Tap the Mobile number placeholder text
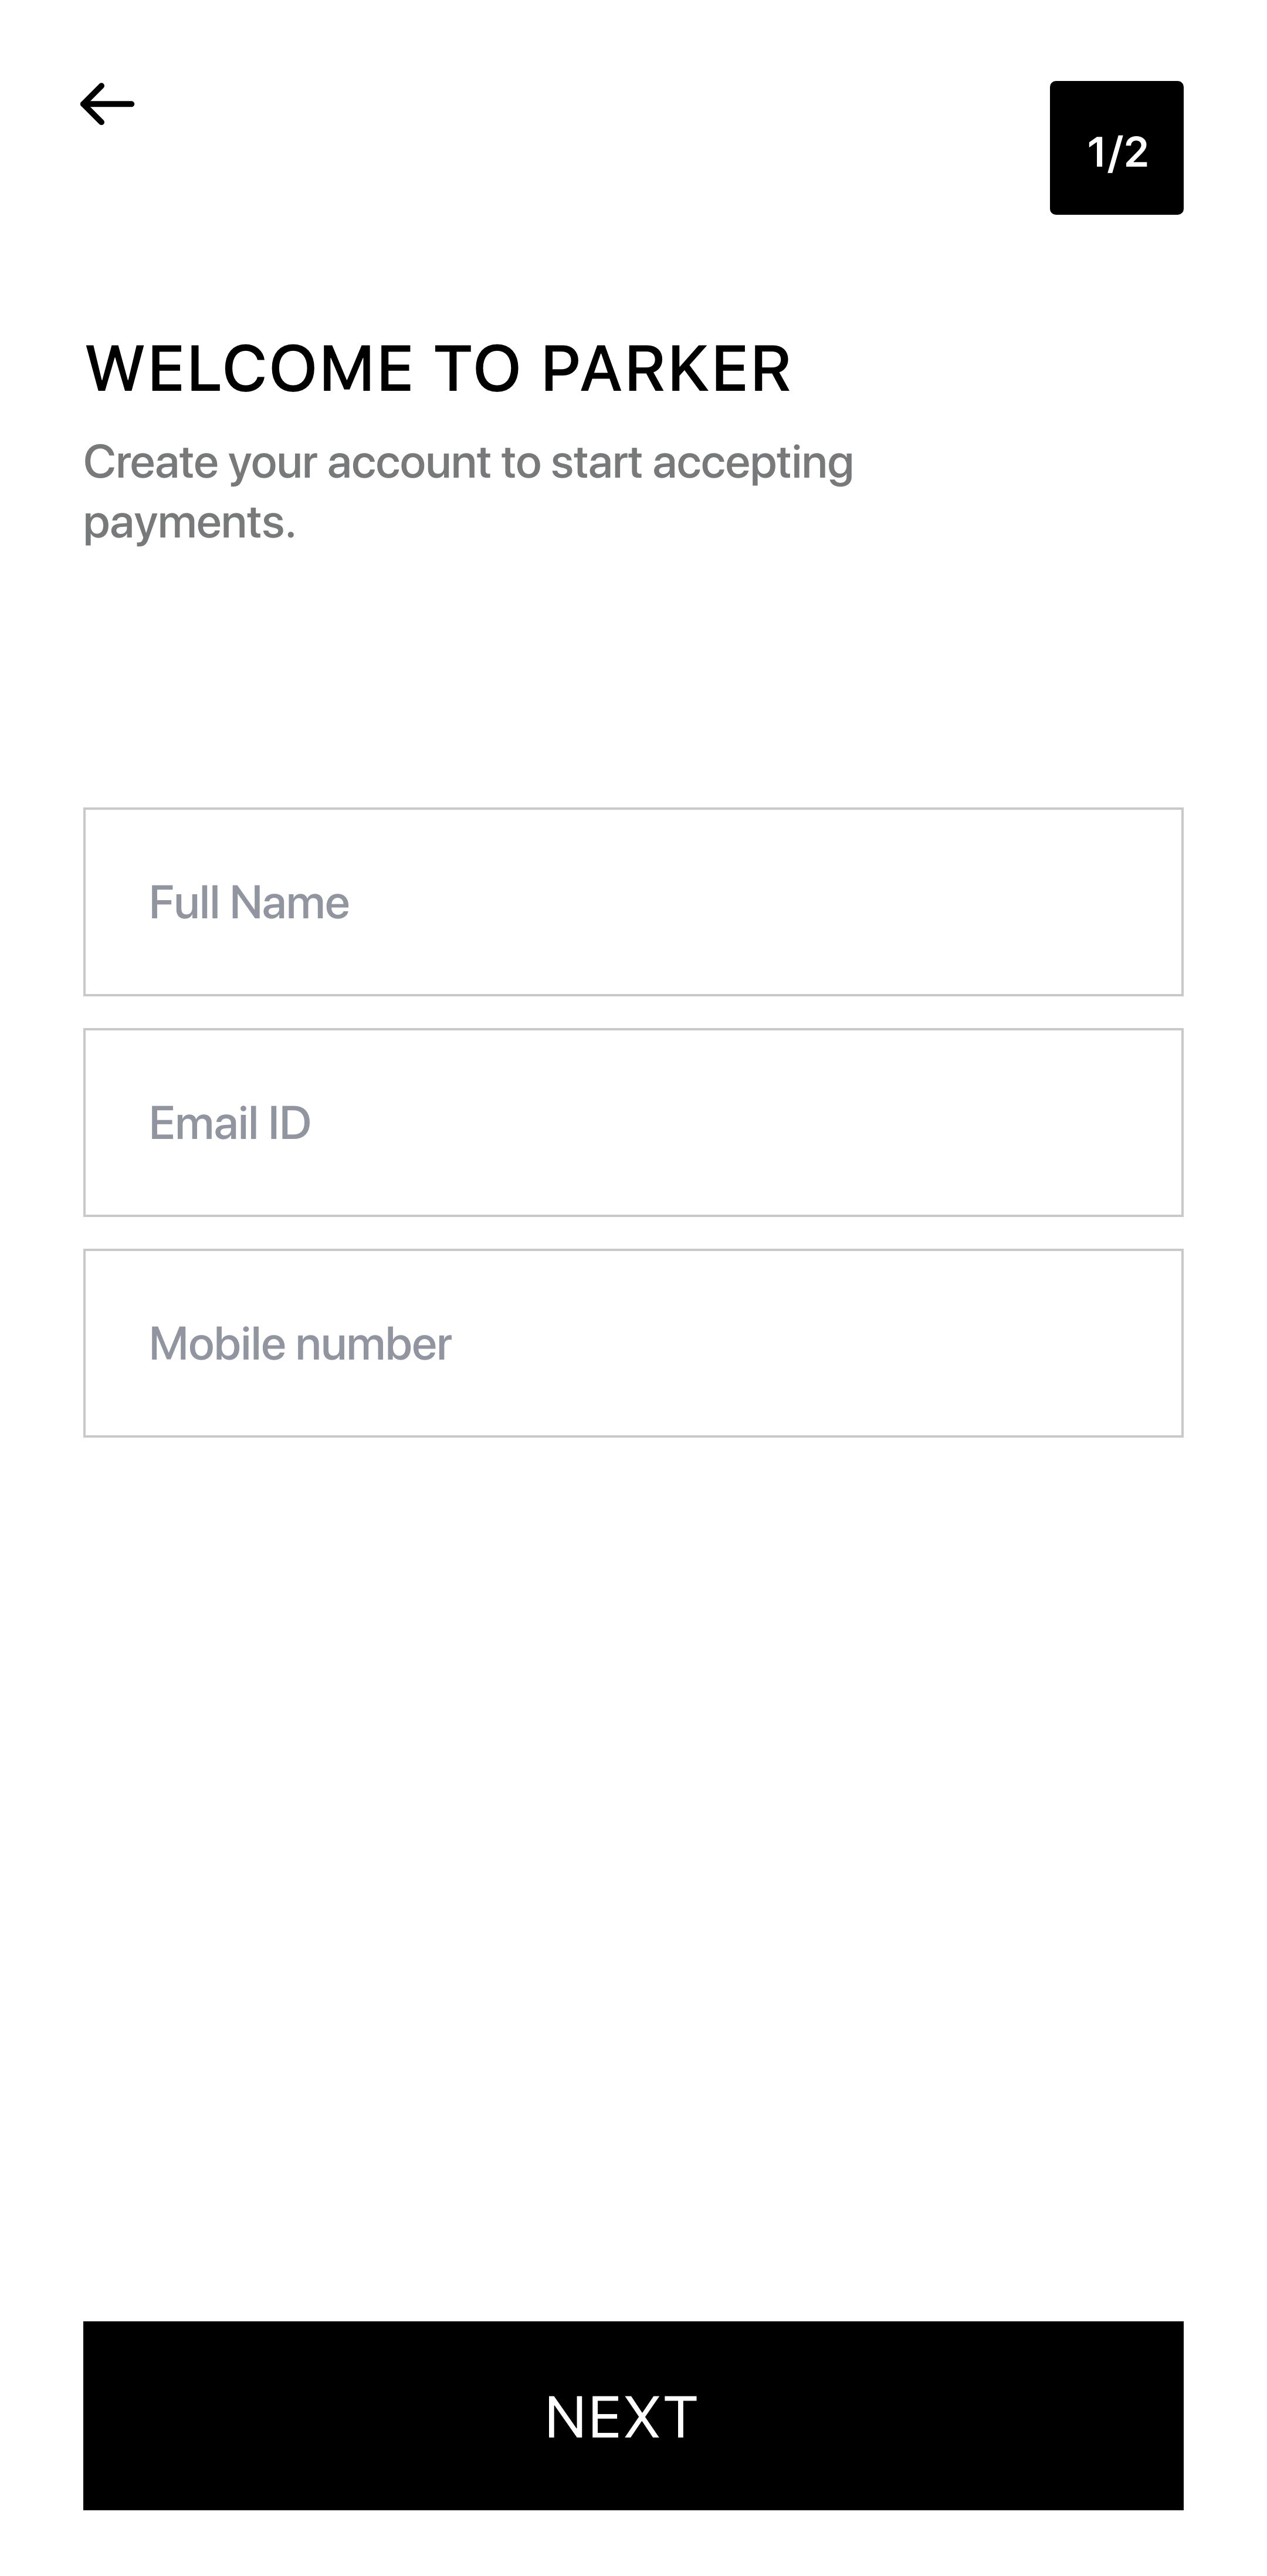 (x=300, y=1344)
